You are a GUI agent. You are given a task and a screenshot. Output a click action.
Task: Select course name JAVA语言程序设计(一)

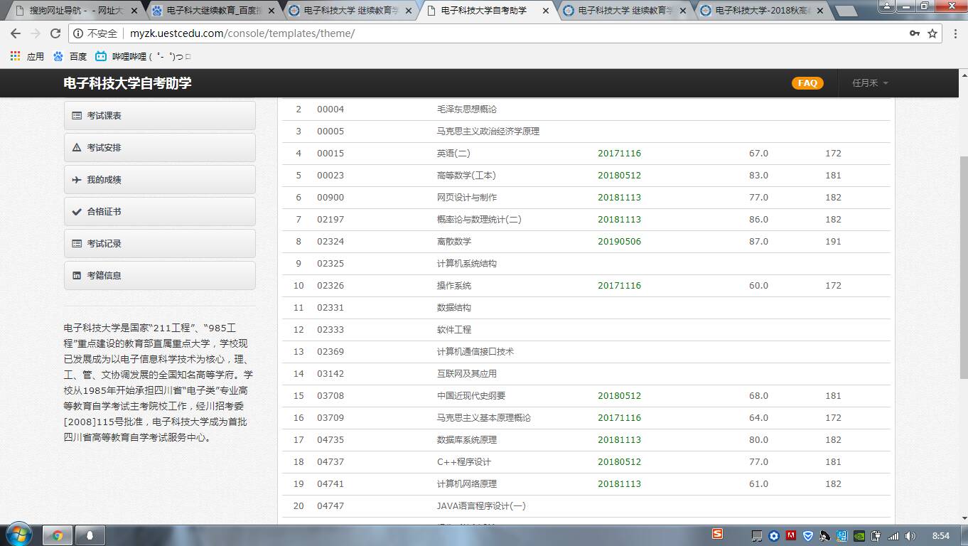click(x=481, y=506)
